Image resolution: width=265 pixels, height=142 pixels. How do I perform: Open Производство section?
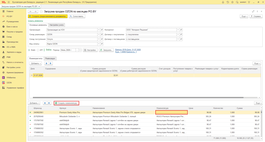(x=13, y=42)
